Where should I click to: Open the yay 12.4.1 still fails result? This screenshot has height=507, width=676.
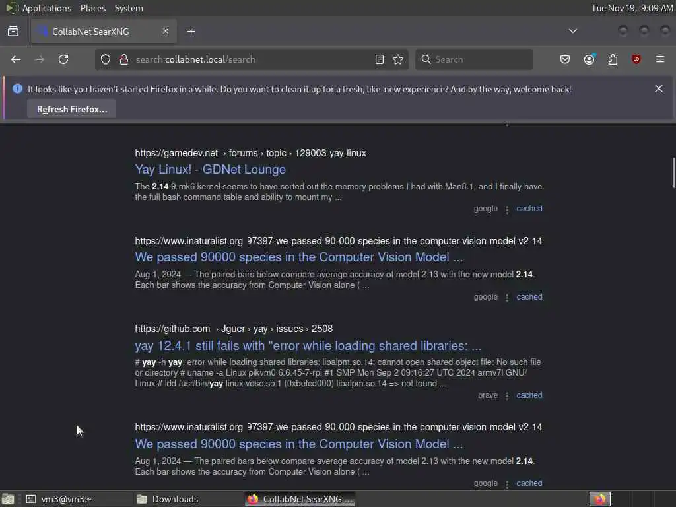pos(308,346)
